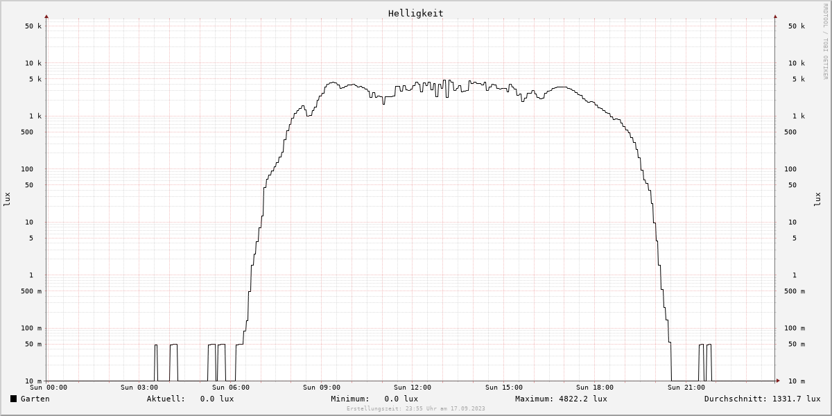Click the Sun 09:00 time axis label
Screen dimensions: 832x416
(x=322, y=388)
